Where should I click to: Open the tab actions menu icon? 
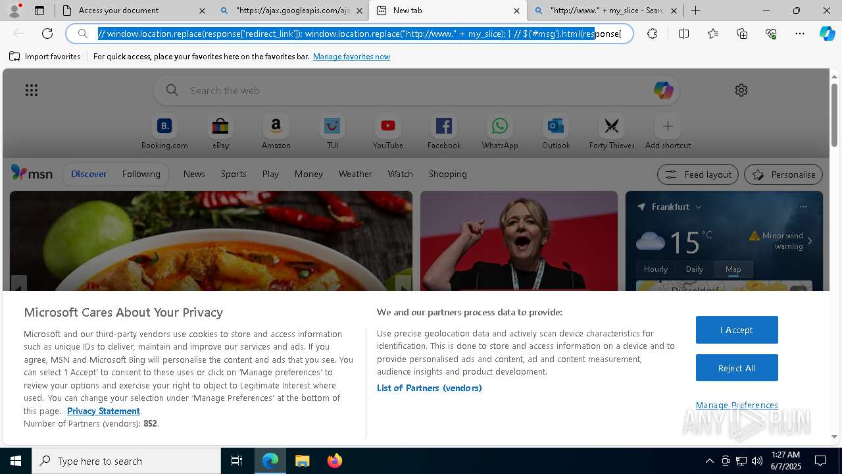(x=39, y=11)
